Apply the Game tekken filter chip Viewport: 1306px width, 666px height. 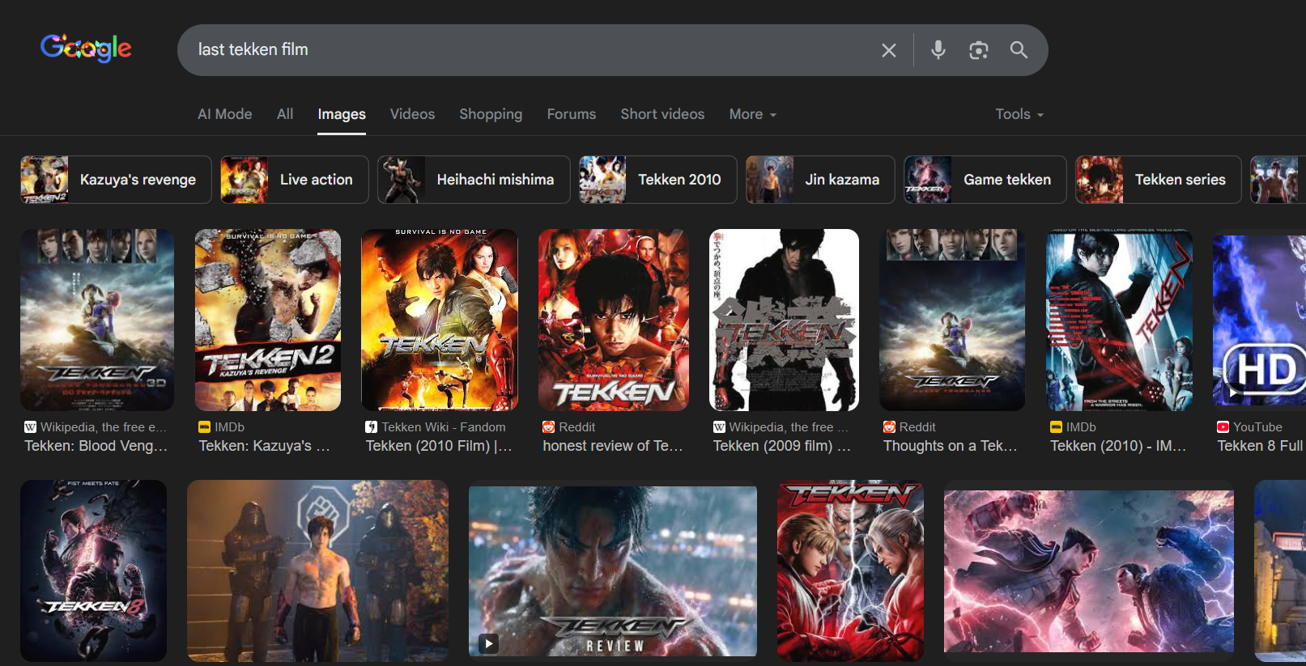(x=985, y=180)
